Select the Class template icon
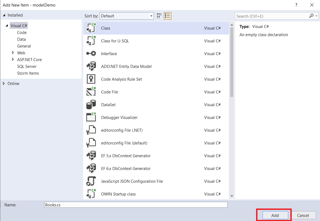This screenshot has width=320, height=221. [91, 28]
